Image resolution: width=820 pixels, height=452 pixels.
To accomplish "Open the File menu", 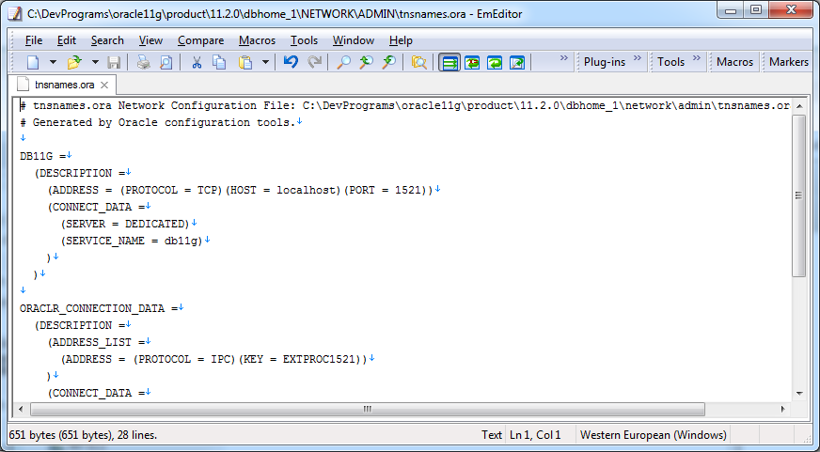I will tap(34, 40).
